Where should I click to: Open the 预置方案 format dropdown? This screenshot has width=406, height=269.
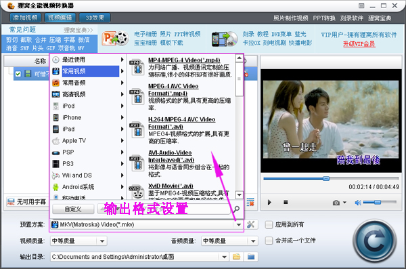click(x=239, y=225)
